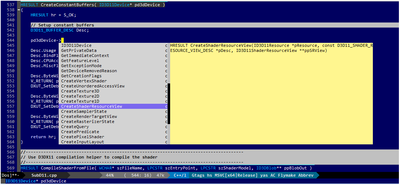Select CreateSamplerState completion candidate
The height and width of the screenshot is (185, 400).
click(113, 111)
